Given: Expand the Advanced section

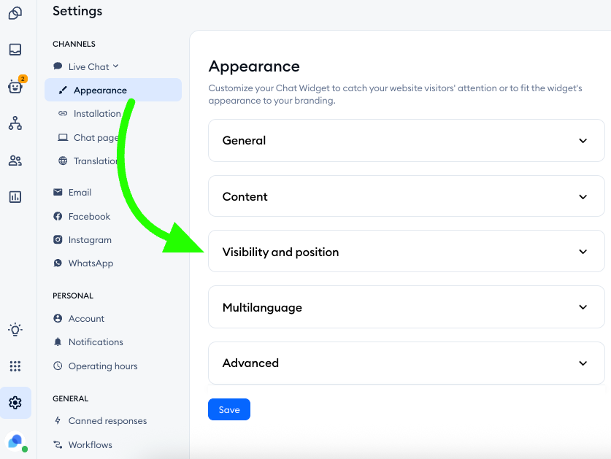Looking at the screenshot, I should pos(406,363).
